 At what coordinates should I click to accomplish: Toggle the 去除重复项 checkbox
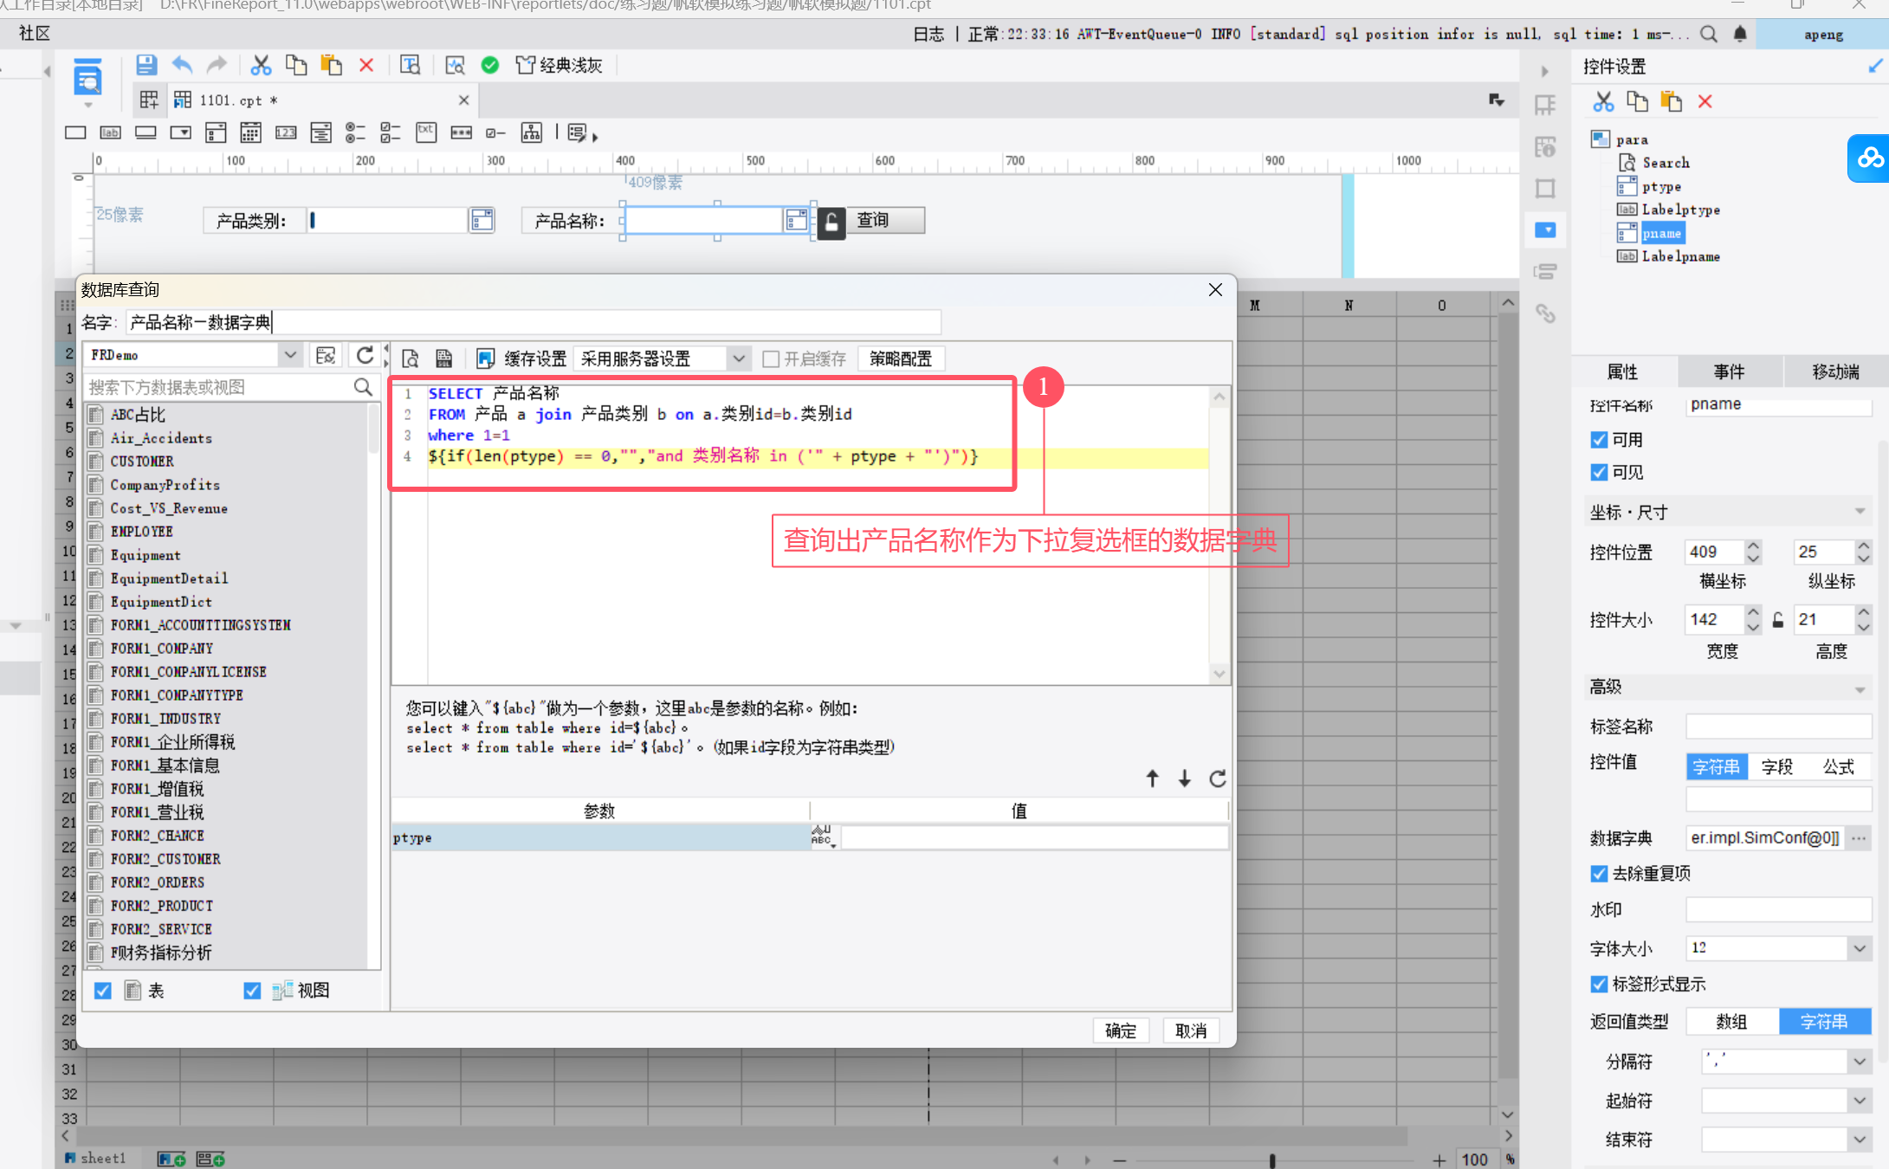coord(1599,874)
